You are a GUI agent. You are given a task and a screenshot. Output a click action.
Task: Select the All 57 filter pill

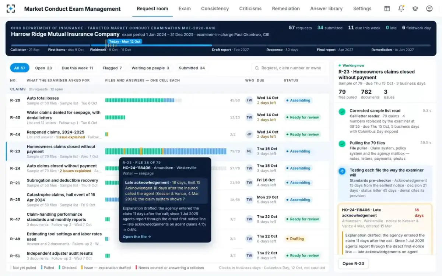pos(20,68)
